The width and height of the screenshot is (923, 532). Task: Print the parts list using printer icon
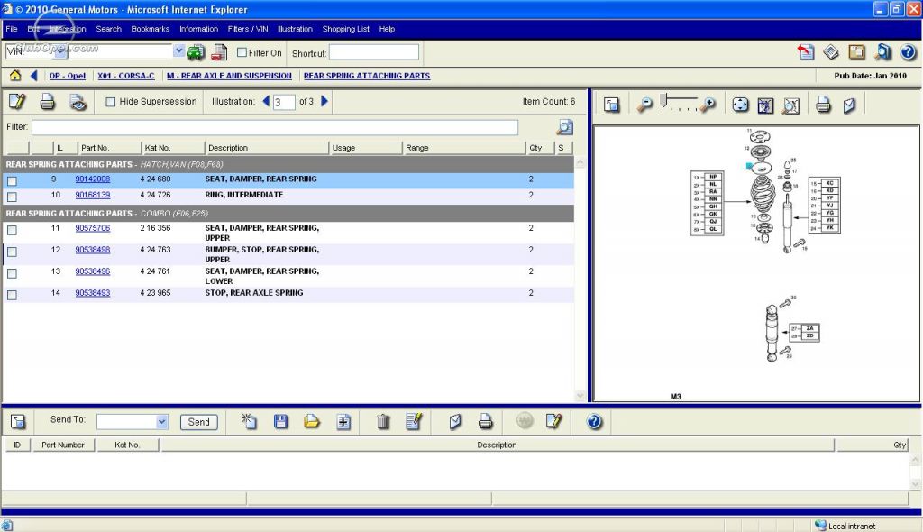pyautogui.click(x=48, y=102)
